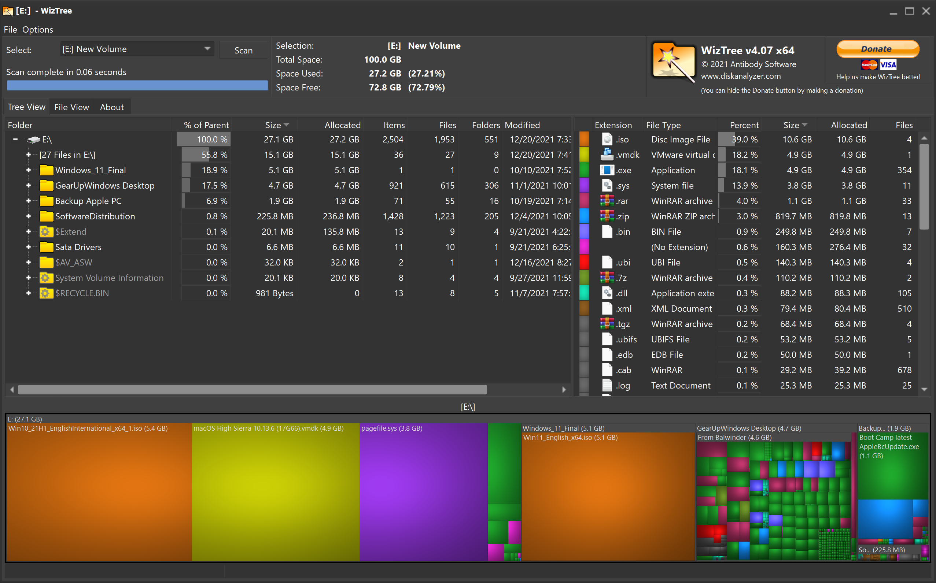Image resolution: width=936 pixels, height=583 pixels.
Task: Expand the $Extend folder node
Action: click(28, 232)
